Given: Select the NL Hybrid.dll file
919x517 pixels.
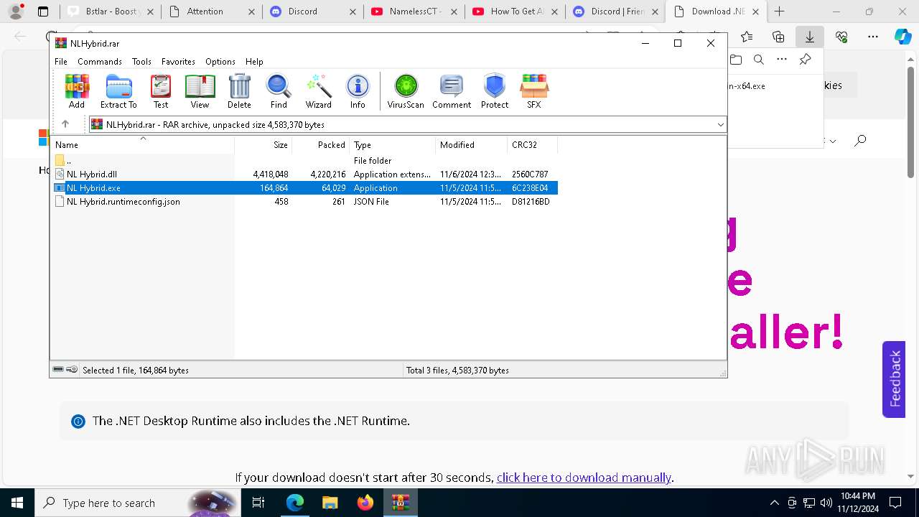Looking at the screenshot, I should point(92,174).
